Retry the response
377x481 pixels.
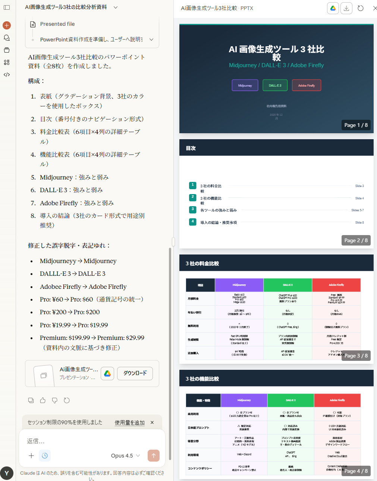click(x=67, y=400)
